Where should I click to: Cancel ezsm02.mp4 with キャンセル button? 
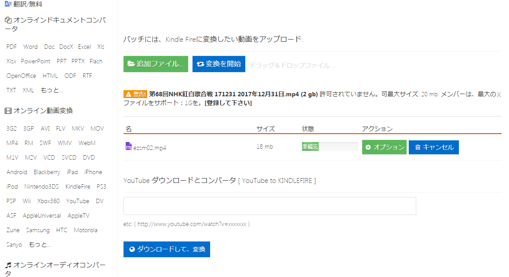(434, 147)
